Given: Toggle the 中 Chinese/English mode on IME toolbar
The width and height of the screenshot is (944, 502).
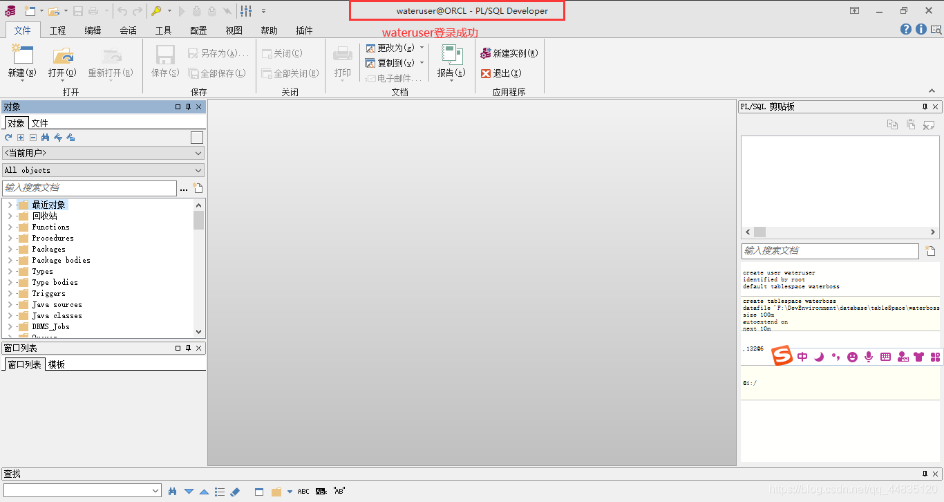Looking at the screenshot, I should [x=802, y=357].
